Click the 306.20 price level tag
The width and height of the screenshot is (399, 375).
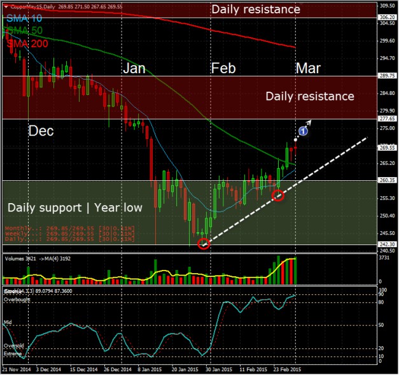coord(387,17)
